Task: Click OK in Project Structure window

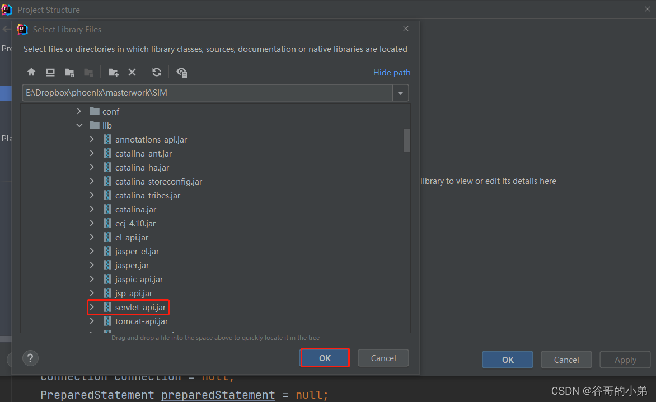Action: tap(508, 360)
